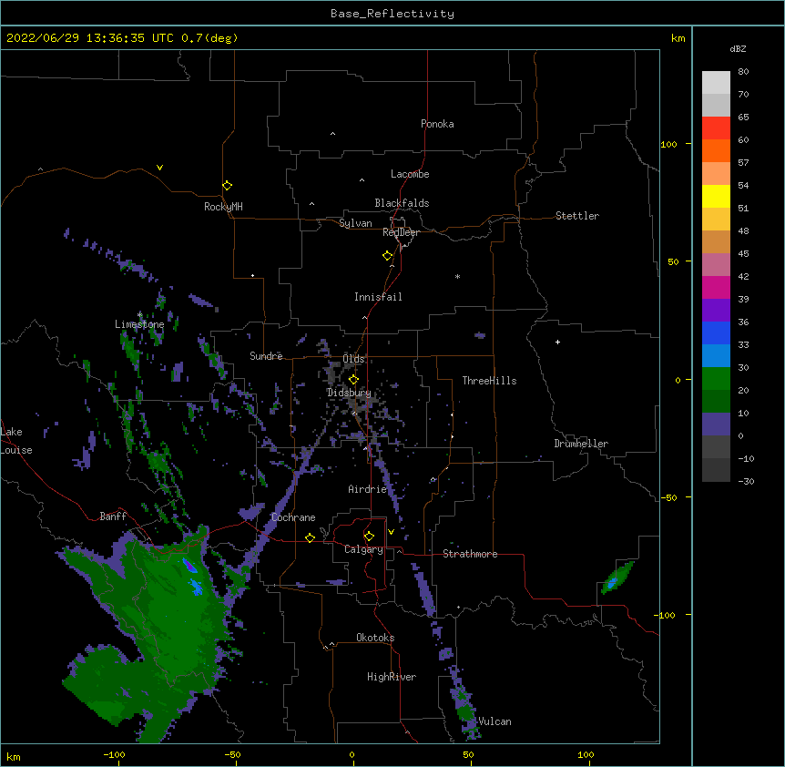Click the asterisk marker east of Innisfail
785x767 pixels.
(x=457, y=276)
